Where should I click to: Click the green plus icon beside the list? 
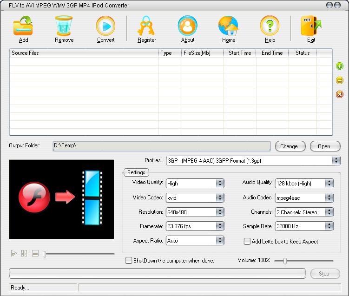pyautogui.click(x=339, y=66)
